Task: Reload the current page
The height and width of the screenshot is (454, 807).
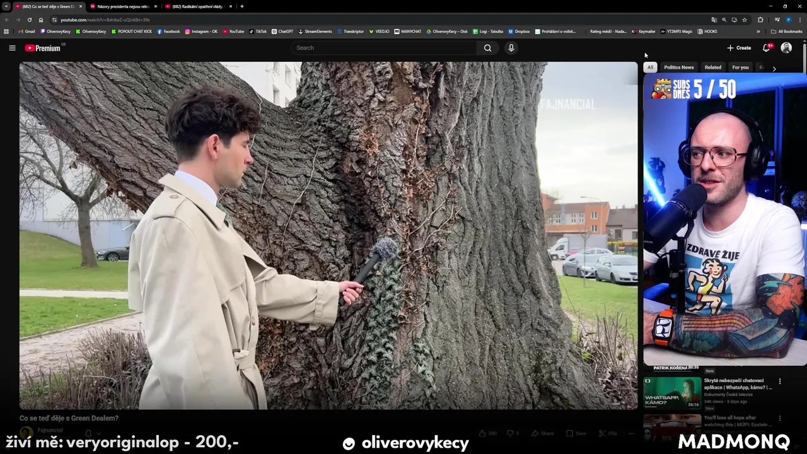Action: [x=30, y=20]
